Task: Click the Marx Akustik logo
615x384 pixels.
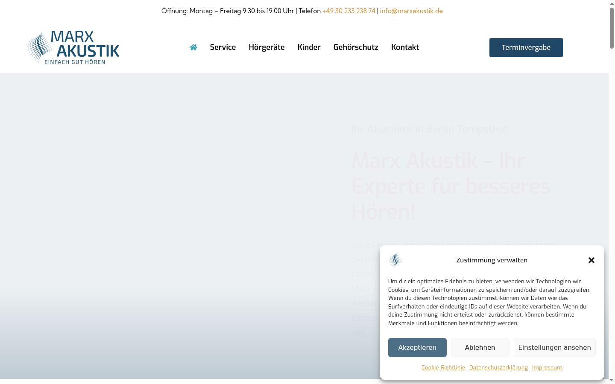Action: click(x=73, y=47)
